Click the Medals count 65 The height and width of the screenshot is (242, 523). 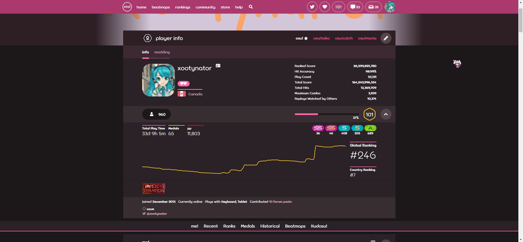[x=171, y=134]
